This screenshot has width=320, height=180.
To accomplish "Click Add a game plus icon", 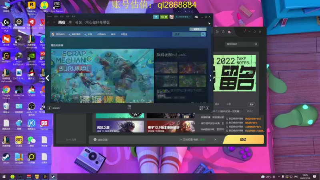I will pos(49,108).
